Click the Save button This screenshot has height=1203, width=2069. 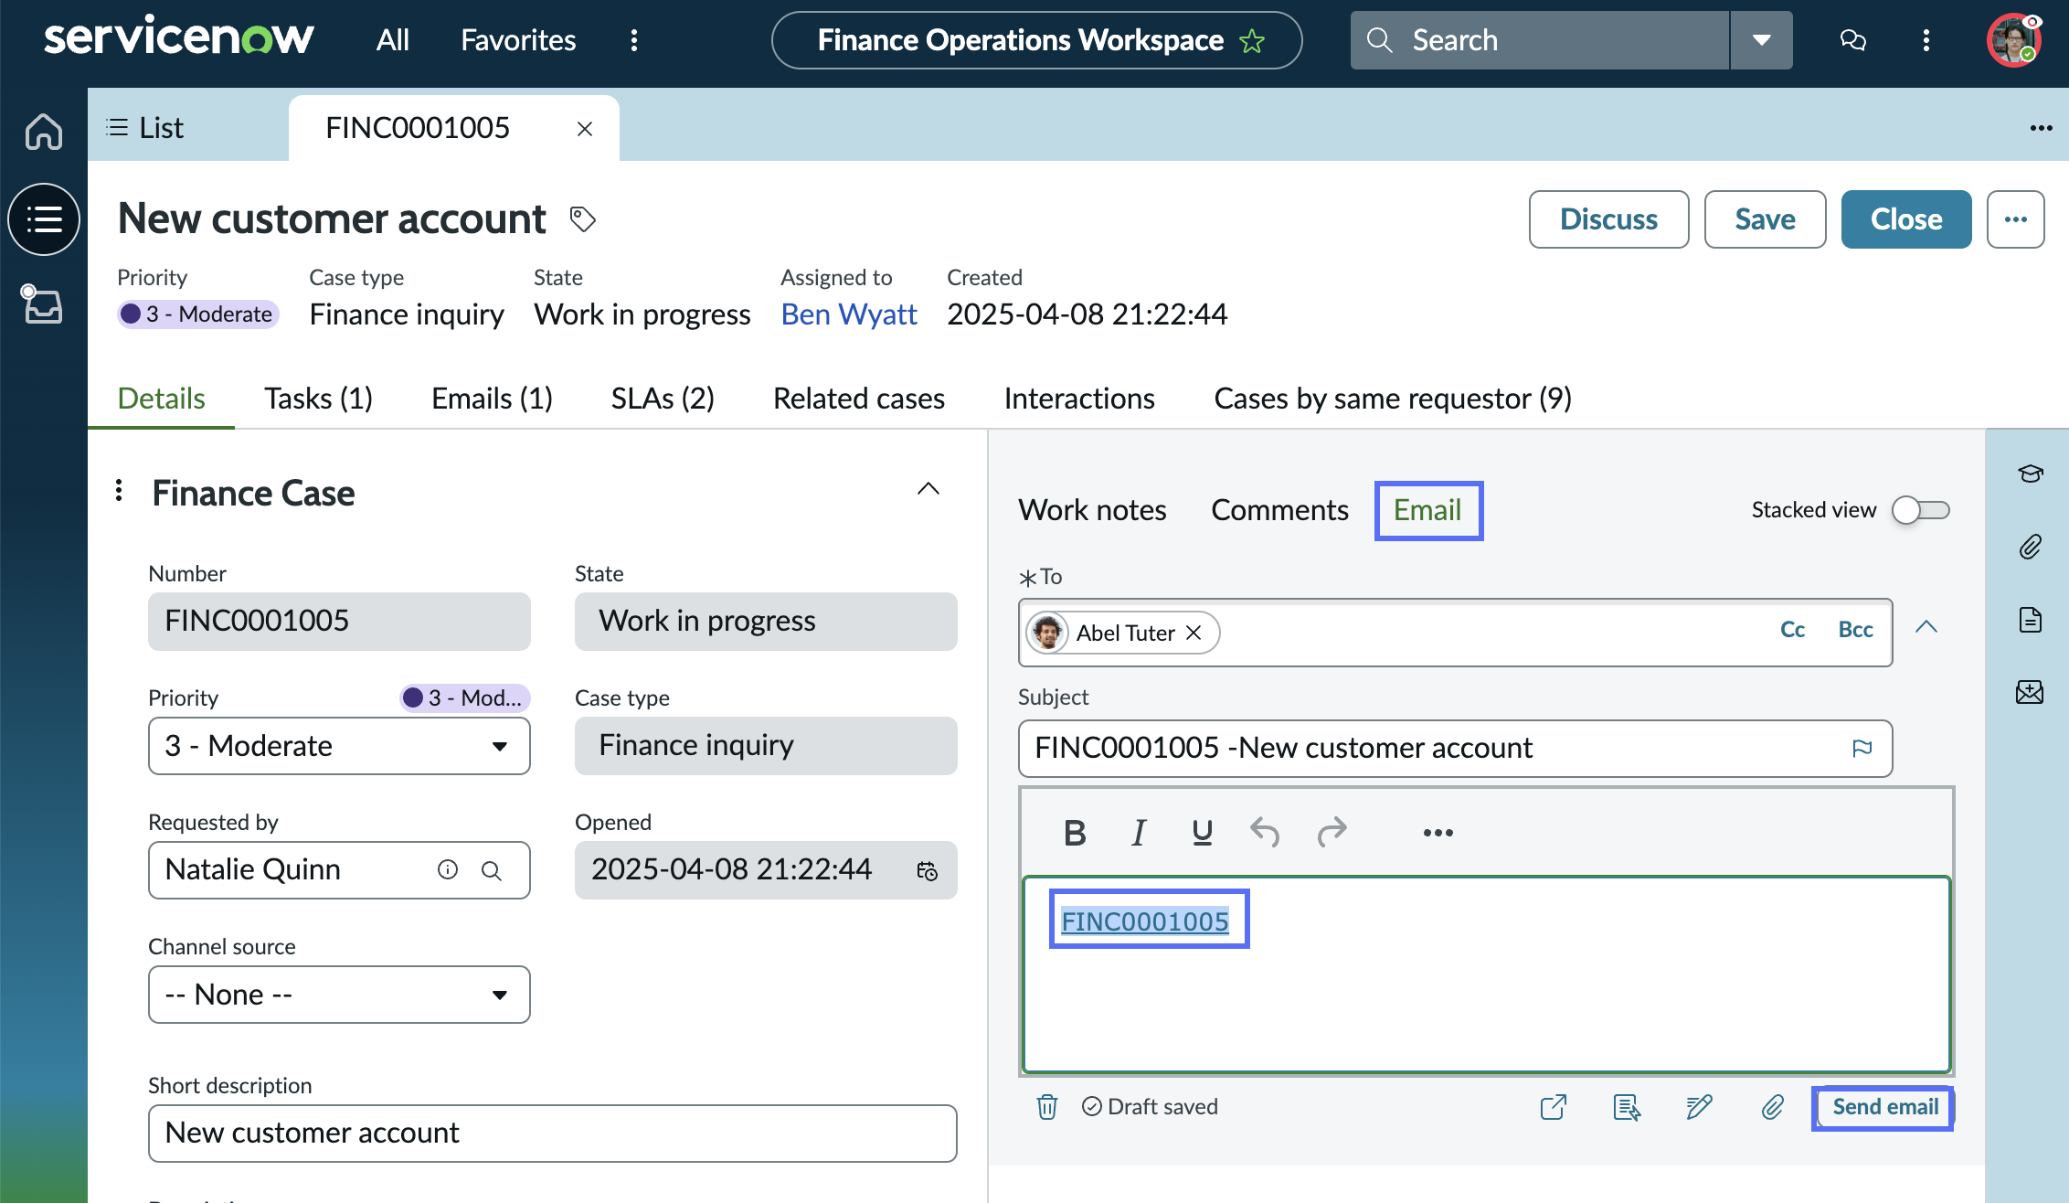point(1765,219)
